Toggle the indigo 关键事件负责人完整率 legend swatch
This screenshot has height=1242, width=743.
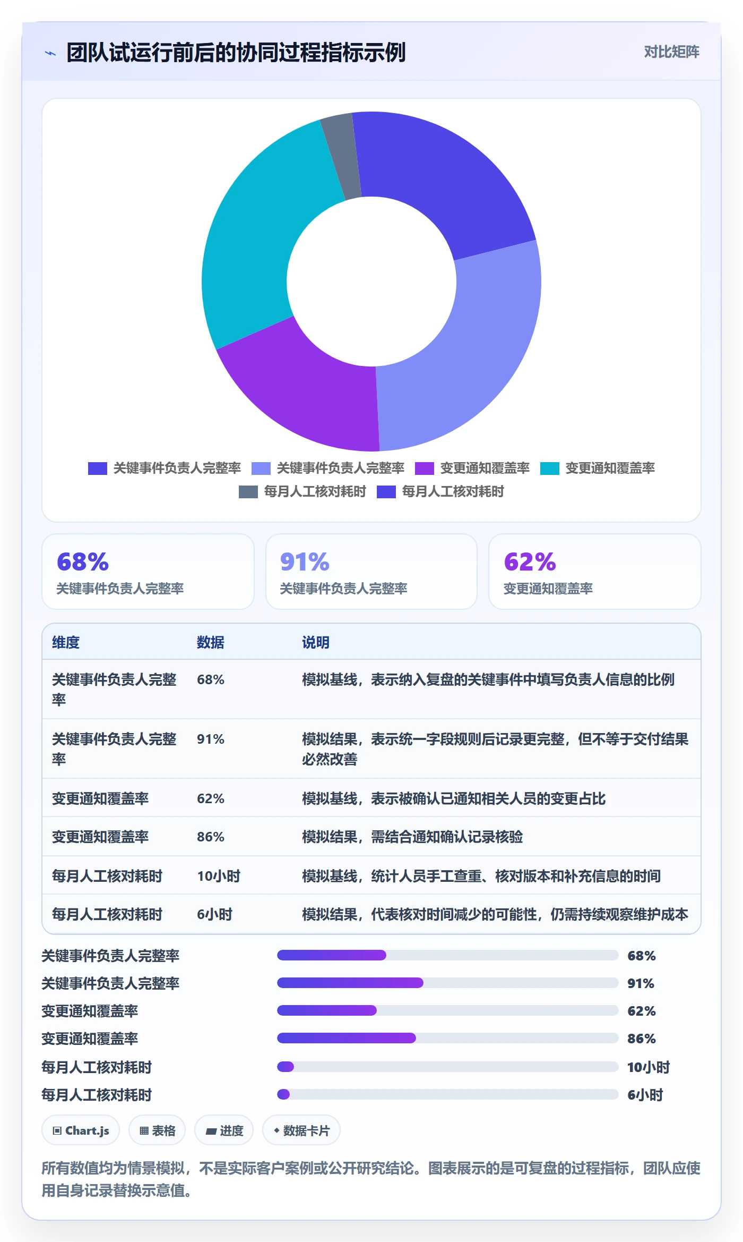[98, 469]
